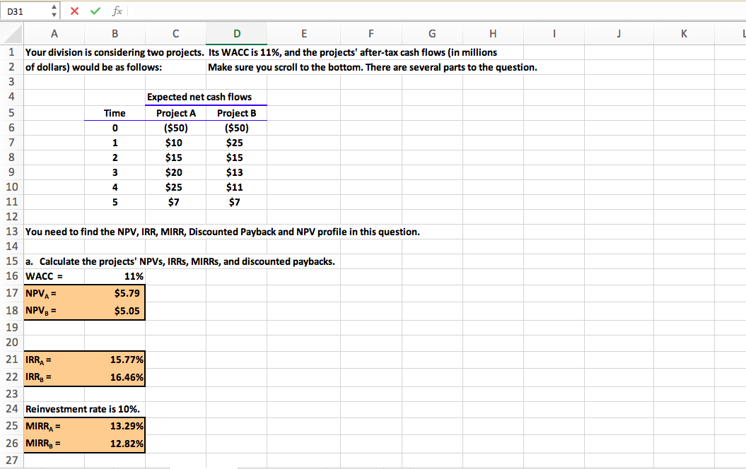Select column D header
Viewport: 746px width, 469px height.
pos(236,33)
